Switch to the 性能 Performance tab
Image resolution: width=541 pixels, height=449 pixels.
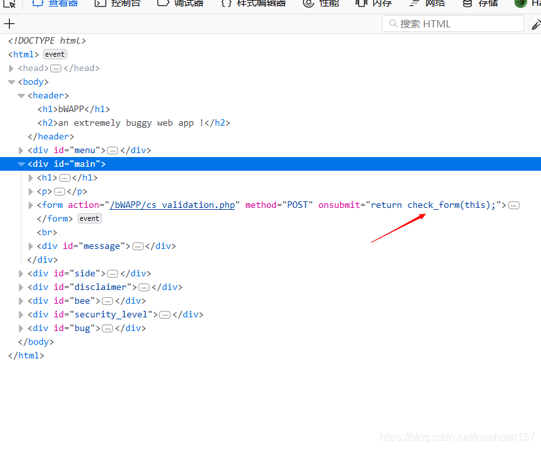point(321,3)
